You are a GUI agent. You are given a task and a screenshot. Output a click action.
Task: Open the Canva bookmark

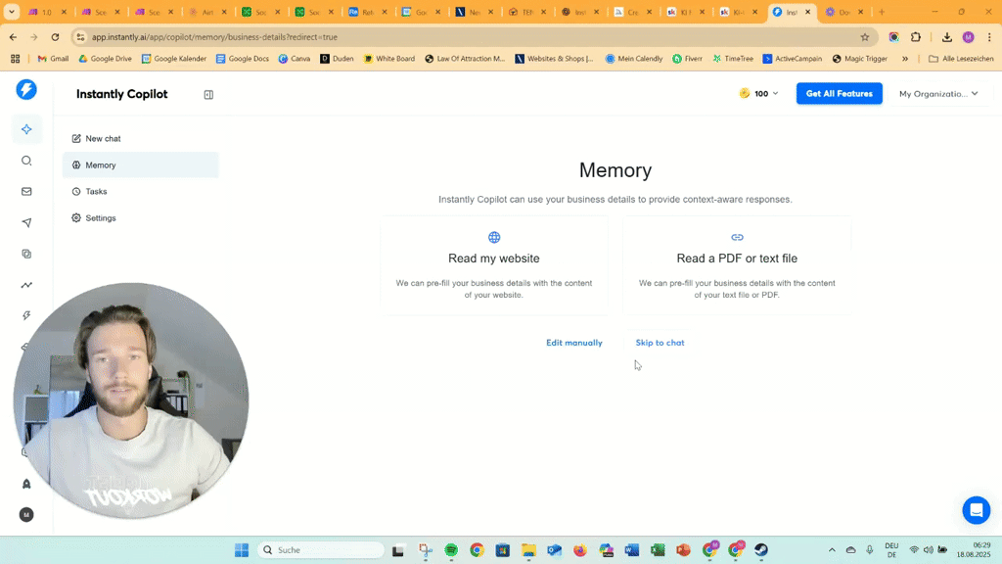coord(294,58)
